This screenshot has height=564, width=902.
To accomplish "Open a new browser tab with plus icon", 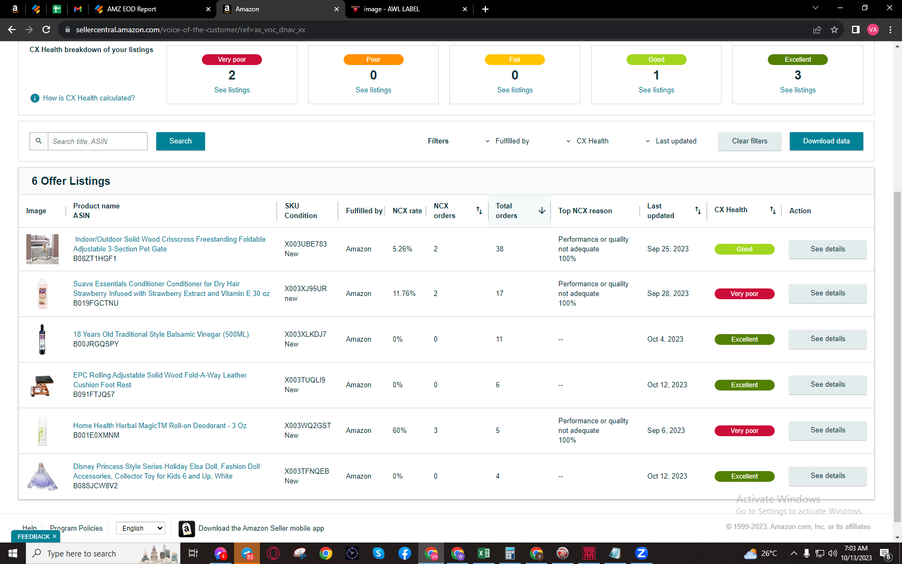I will [485, 9].
